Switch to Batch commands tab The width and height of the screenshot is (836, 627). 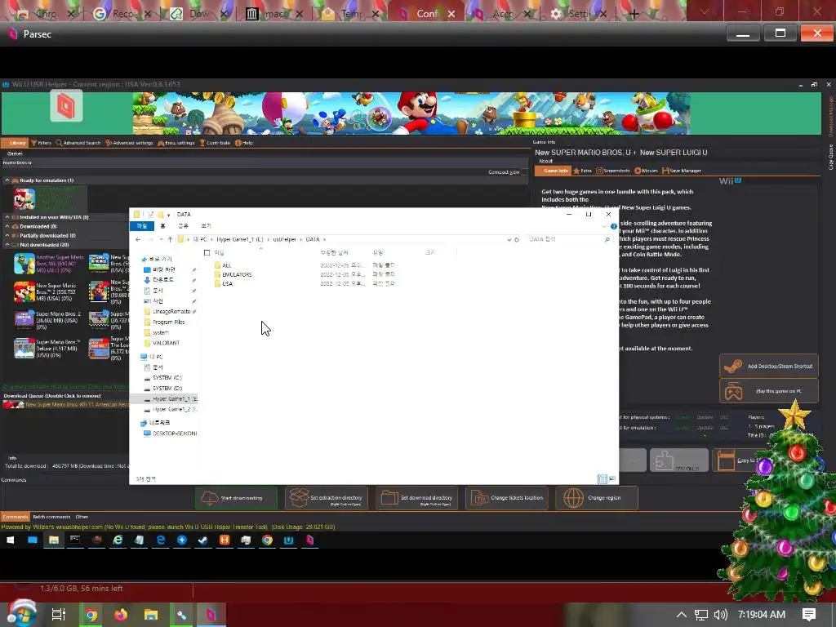click(x=51, y=517)
